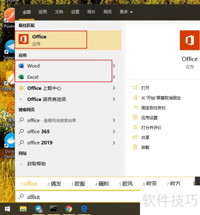The width and height of the screenshot is (200, 215).
Task: Click 从"开始"屏幕取消固定
Action: (161, 98)
